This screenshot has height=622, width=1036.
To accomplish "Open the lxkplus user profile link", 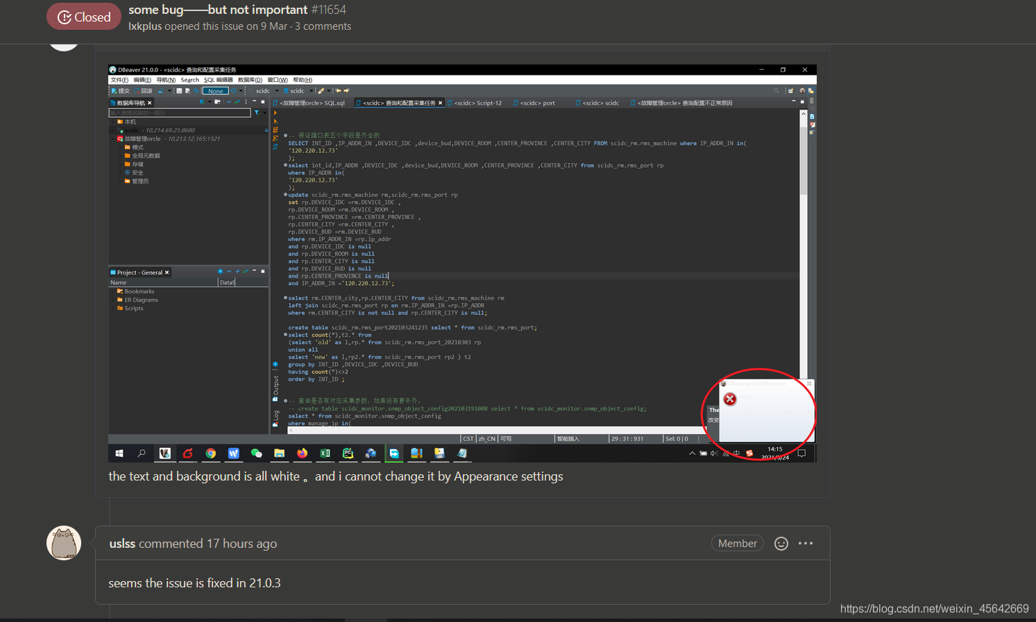I will 145,26.
